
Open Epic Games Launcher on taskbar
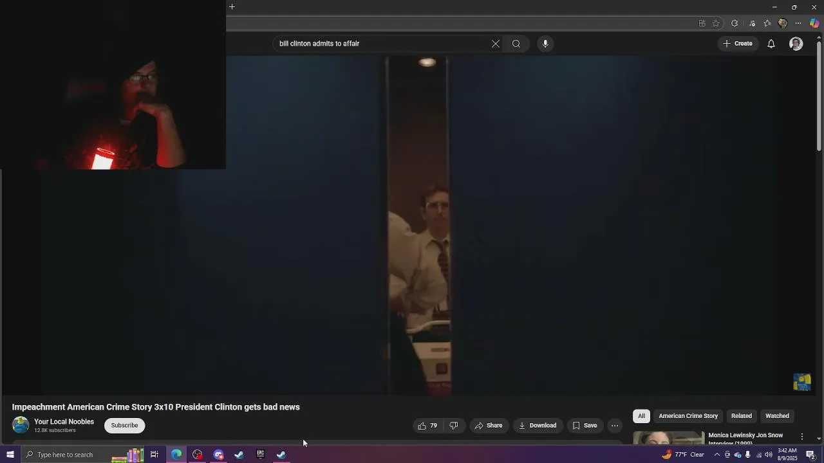[260, 455]
